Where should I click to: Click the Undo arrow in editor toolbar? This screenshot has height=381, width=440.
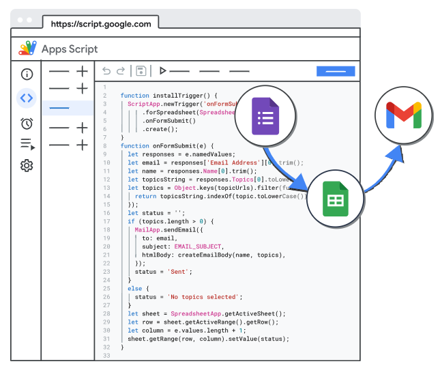click(106, 71)
